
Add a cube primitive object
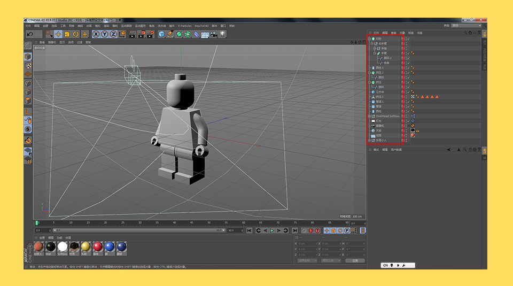click(161, 34)
